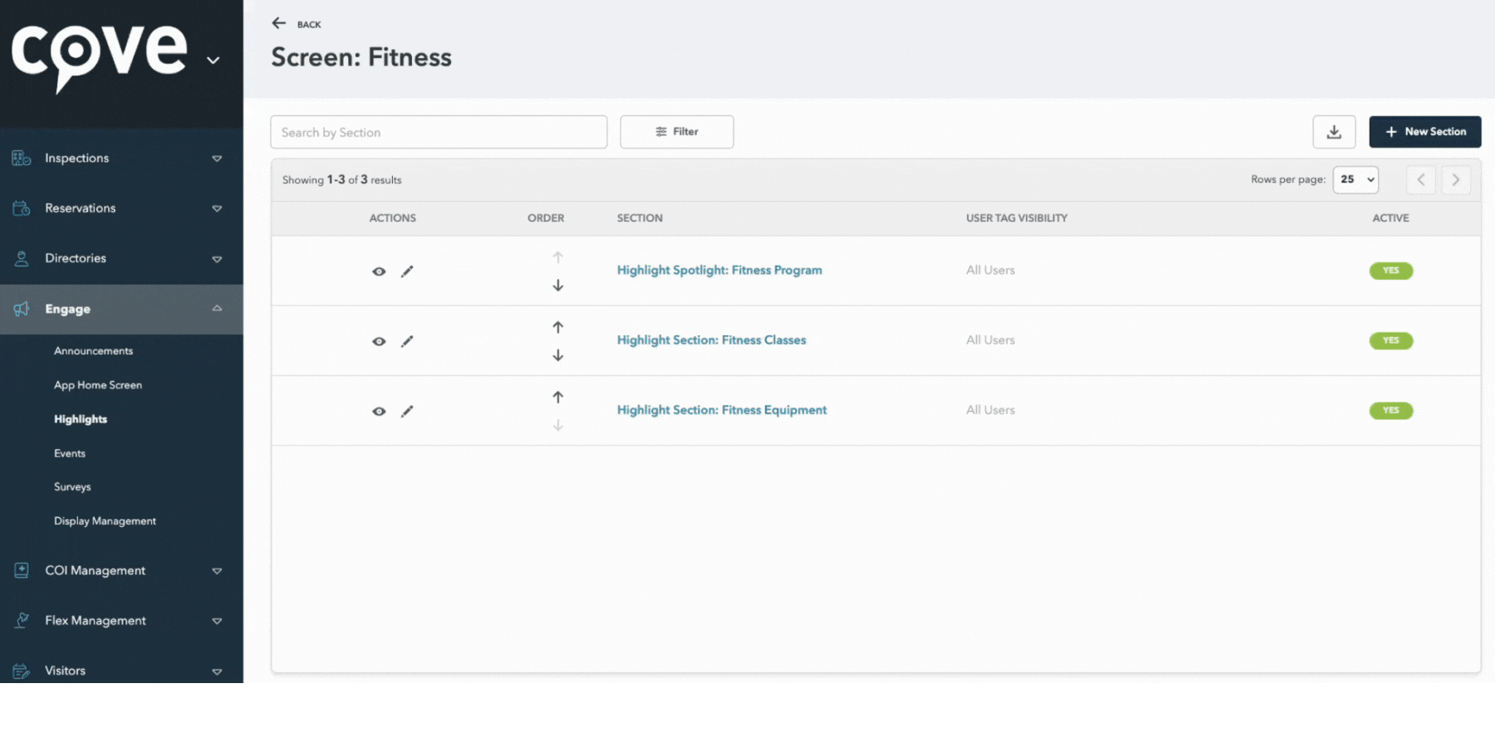Focus the Search by Section field
Screen dimensions: 1495x747
[x=439, y=132]
